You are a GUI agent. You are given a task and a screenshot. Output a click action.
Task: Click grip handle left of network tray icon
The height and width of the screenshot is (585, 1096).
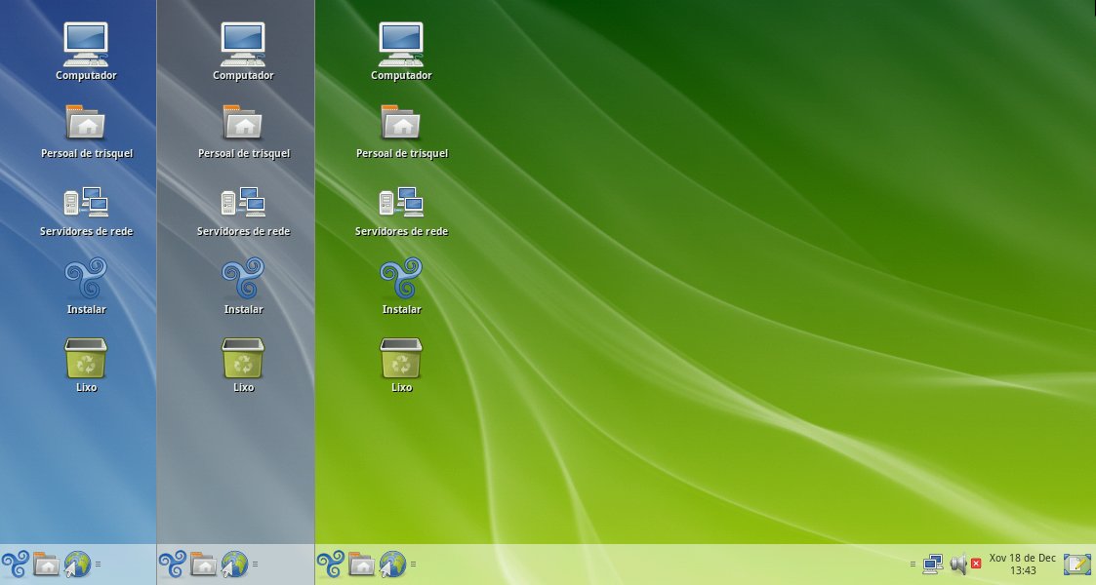tap(913, 565)
